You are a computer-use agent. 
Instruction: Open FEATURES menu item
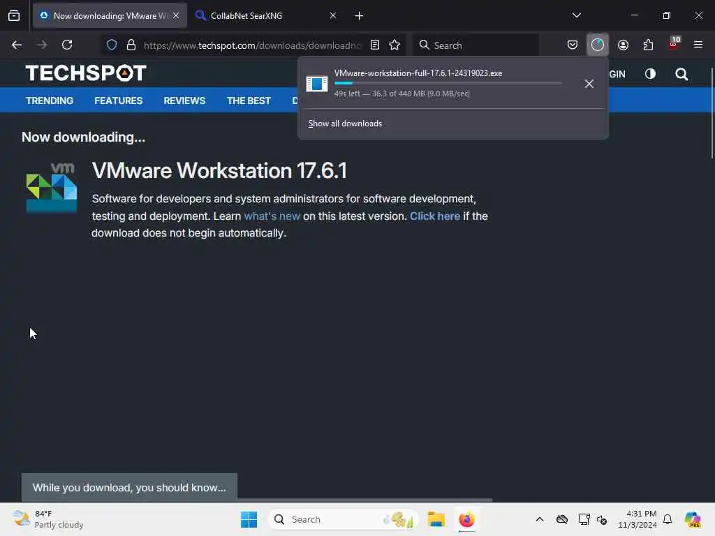pos(119,100)
